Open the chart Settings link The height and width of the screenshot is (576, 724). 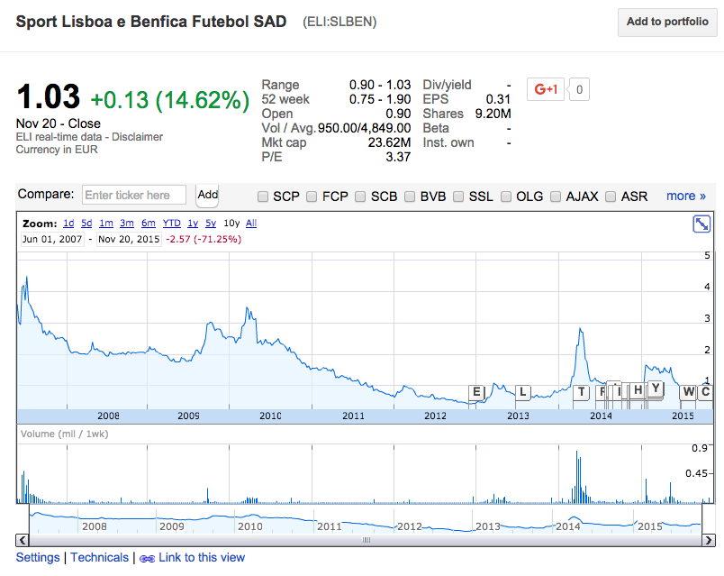coord(38,557)
